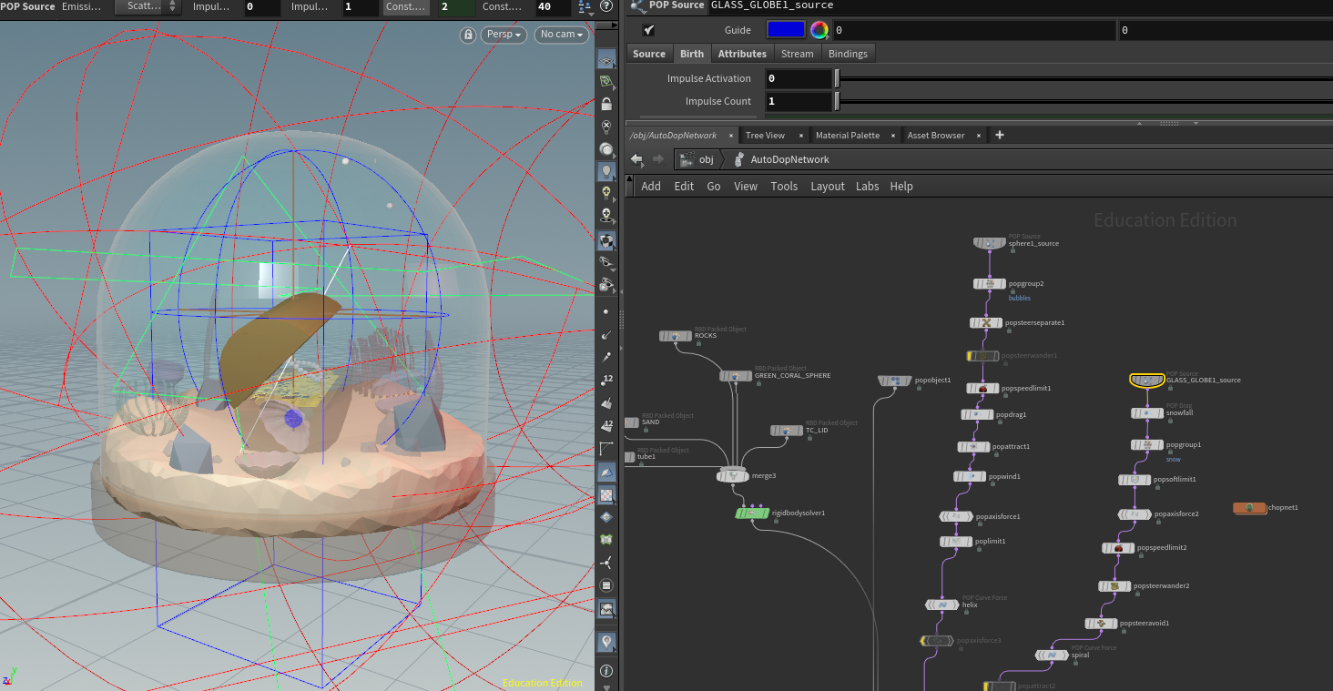
Task: Switch to the Stream parameter tab
Action: tap(797, 54)
